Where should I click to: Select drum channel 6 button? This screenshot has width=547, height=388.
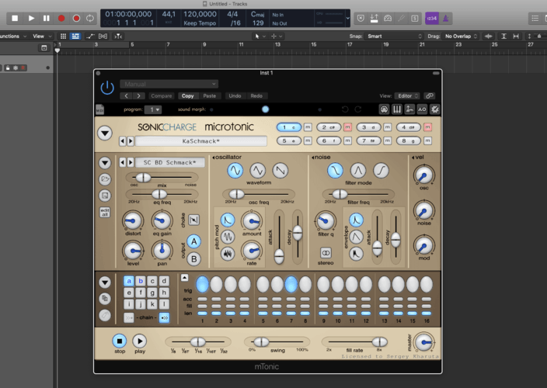329,140
